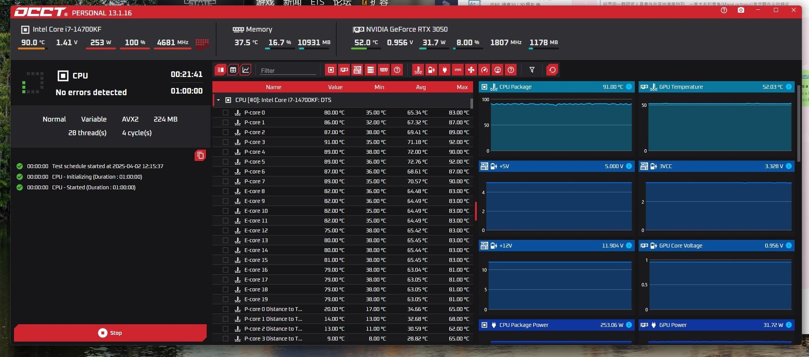Check the P-core 7 checkbox
The image size is (809, 357).
click(x=225, y=181)
